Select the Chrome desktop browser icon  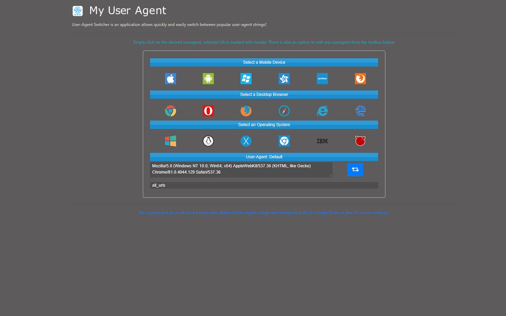click(x=170, y=111)
